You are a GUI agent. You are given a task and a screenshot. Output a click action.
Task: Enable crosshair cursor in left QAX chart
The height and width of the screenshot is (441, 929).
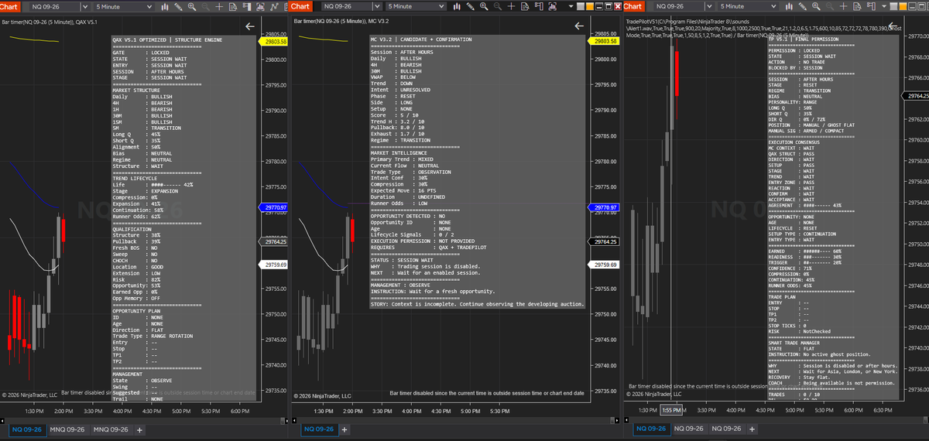219,7
